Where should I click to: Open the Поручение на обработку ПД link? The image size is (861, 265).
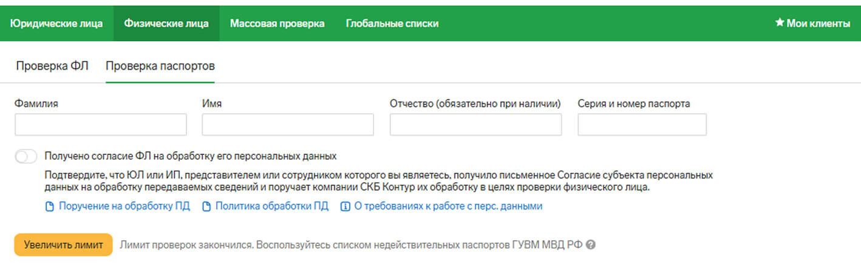click(124, 206)
